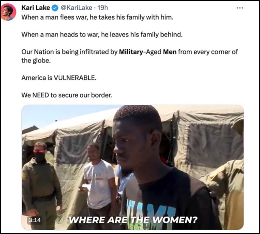
Task: Click the 'America is VULNERABLE.' sentence
Action: click(59, 78)
